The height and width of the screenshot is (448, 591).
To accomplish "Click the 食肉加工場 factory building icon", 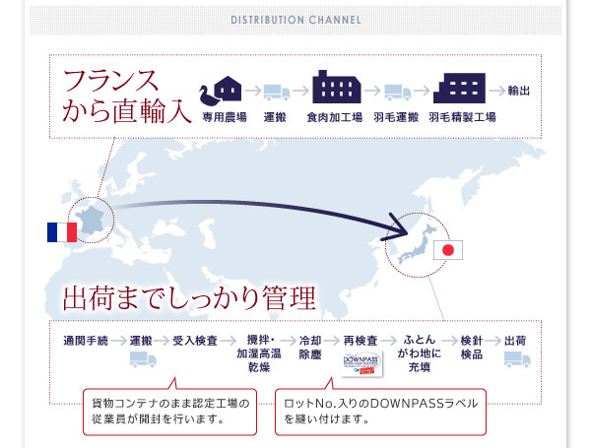I will (x=337, y=87).
